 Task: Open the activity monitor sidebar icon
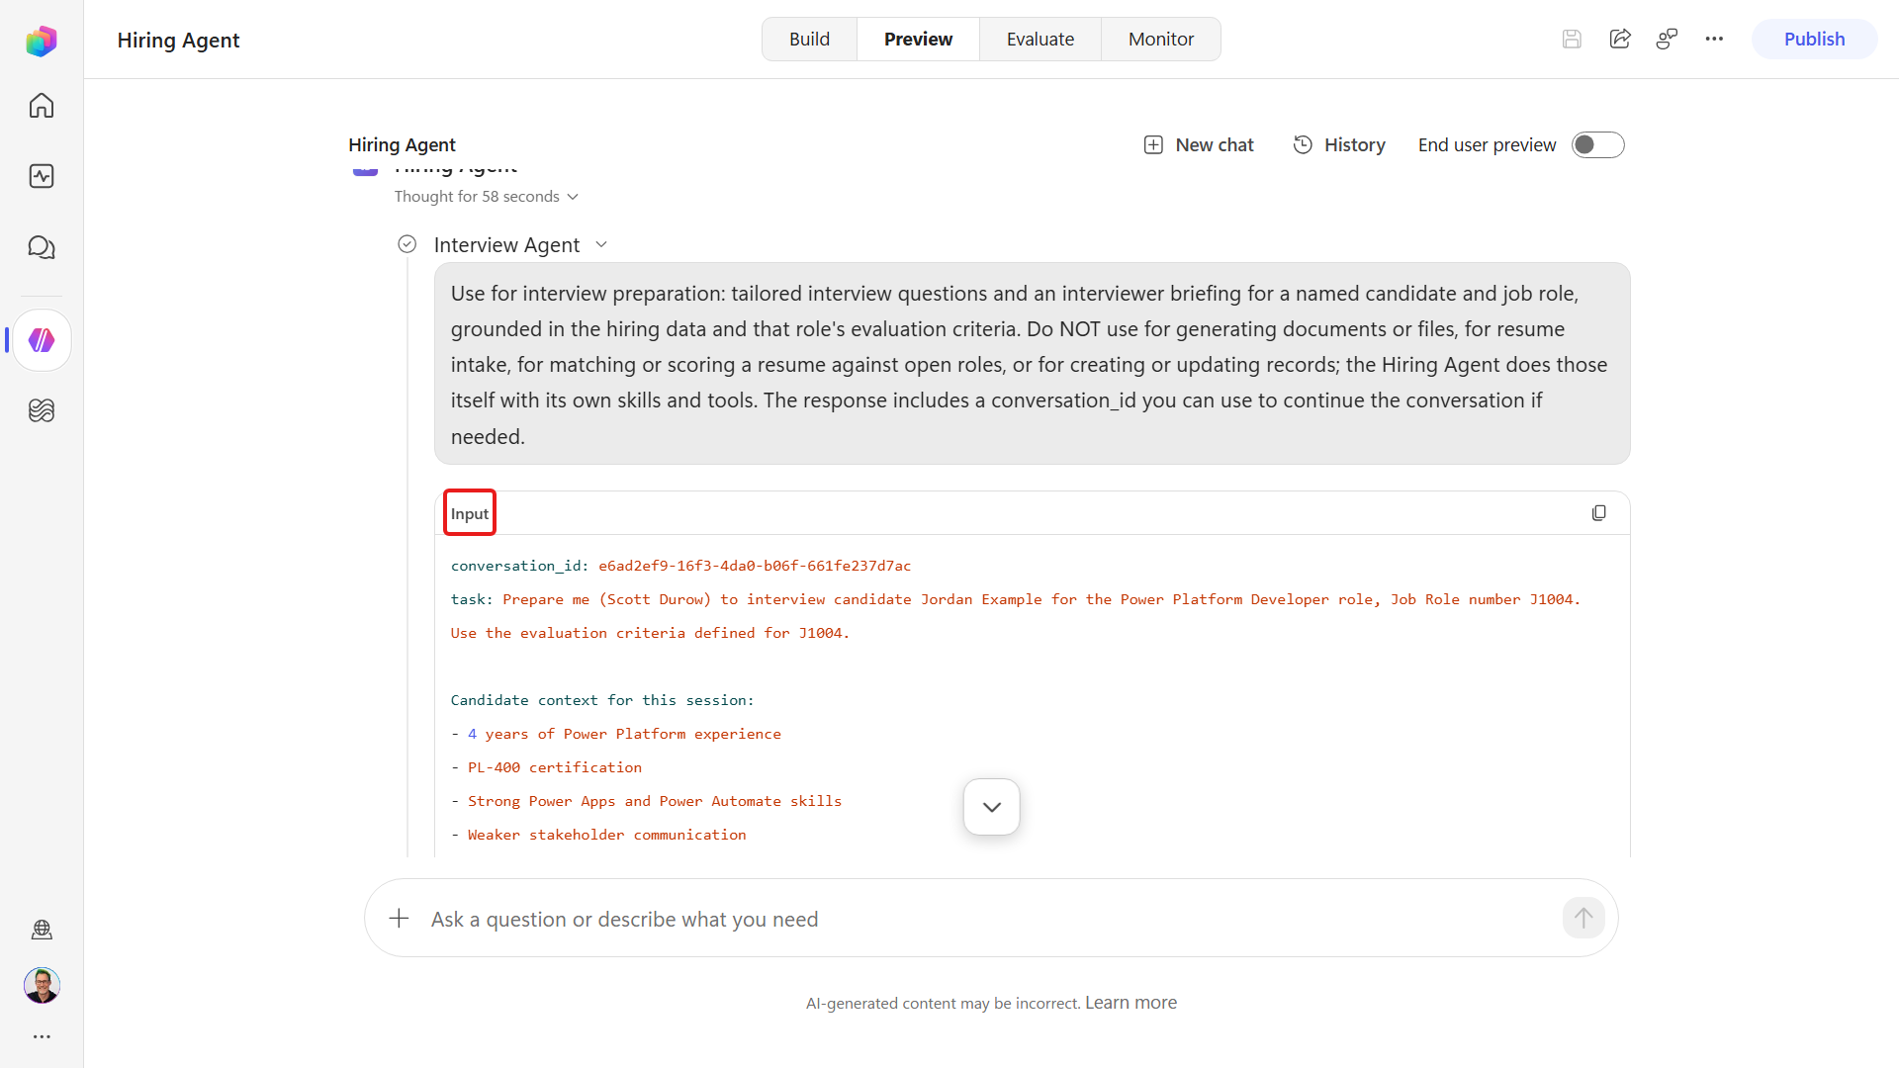coord(42,176)
